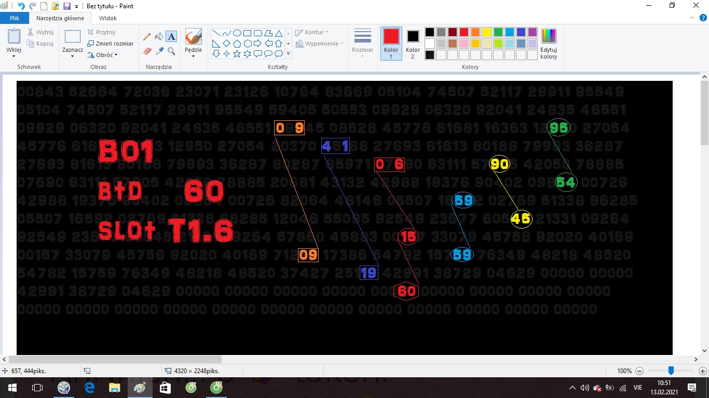Open Task View in the taskbar
709x398 pixels.
pyautogui.click(x=37, y=388)
